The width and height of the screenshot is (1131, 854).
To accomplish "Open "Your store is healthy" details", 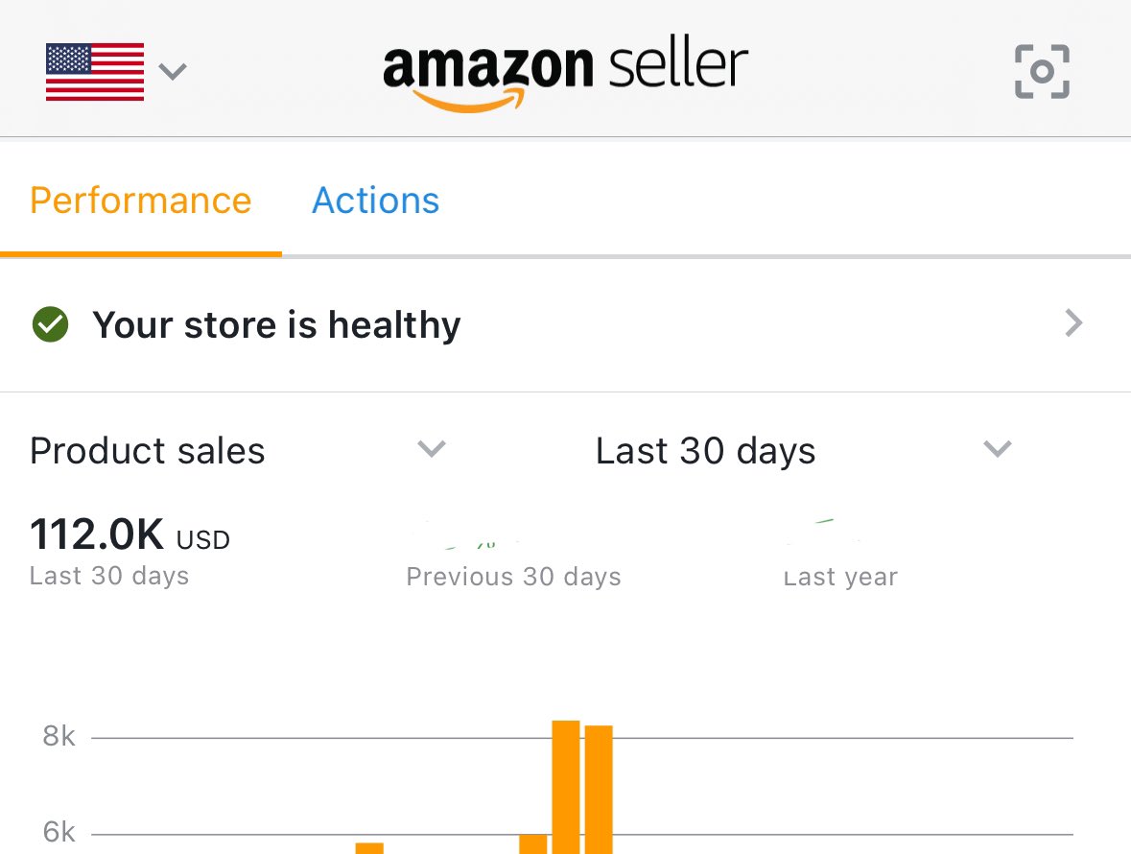I will (x=276, y=325).
